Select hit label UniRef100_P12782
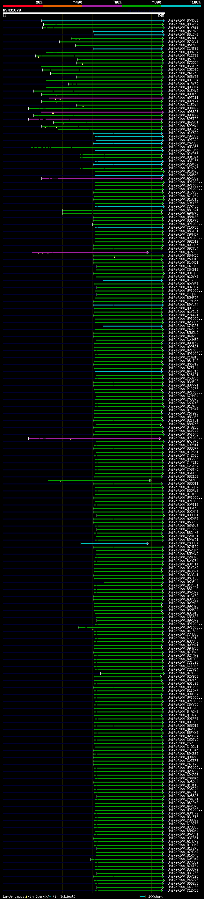Image resolution: width=204 pixels, height=899 pixels. 183,56
